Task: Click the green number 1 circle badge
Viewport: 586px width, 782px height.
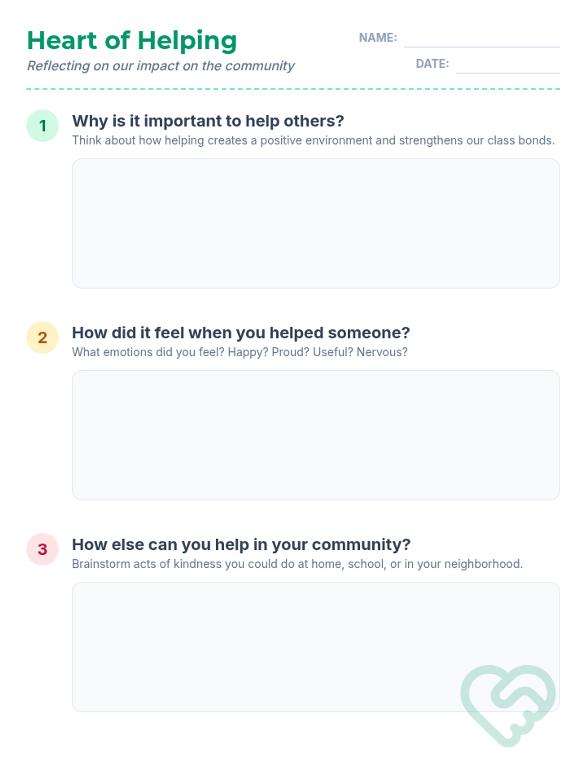Action: [42, 126]
